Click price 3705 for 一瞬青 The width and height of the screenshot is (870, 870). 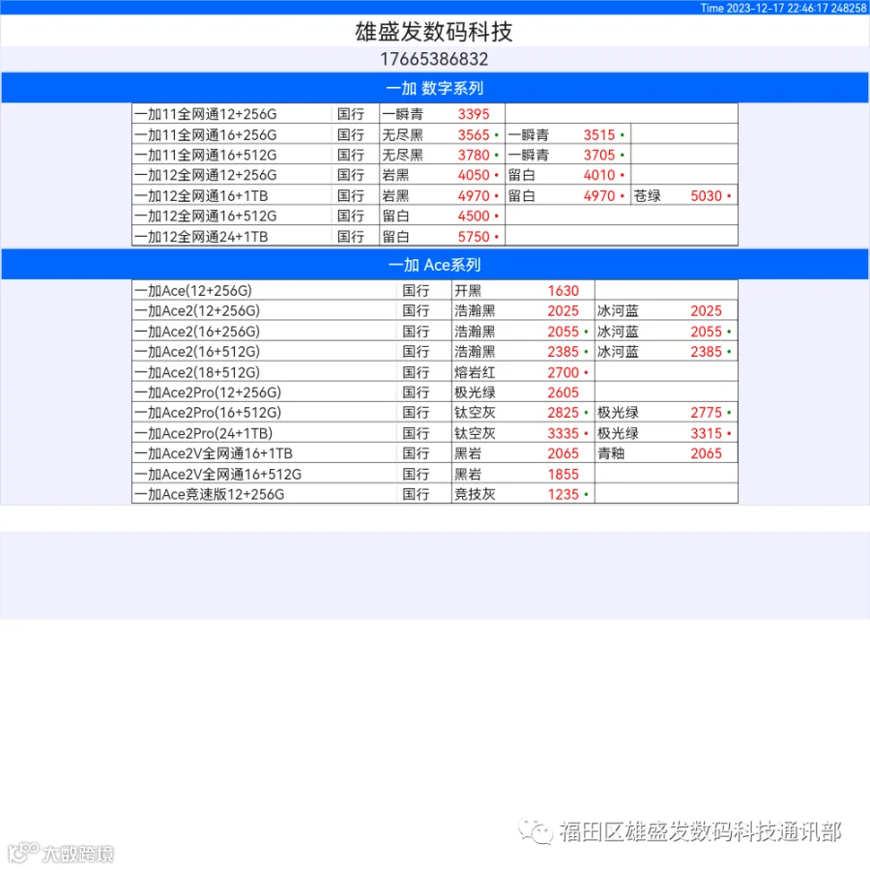(x=599, y=155)
